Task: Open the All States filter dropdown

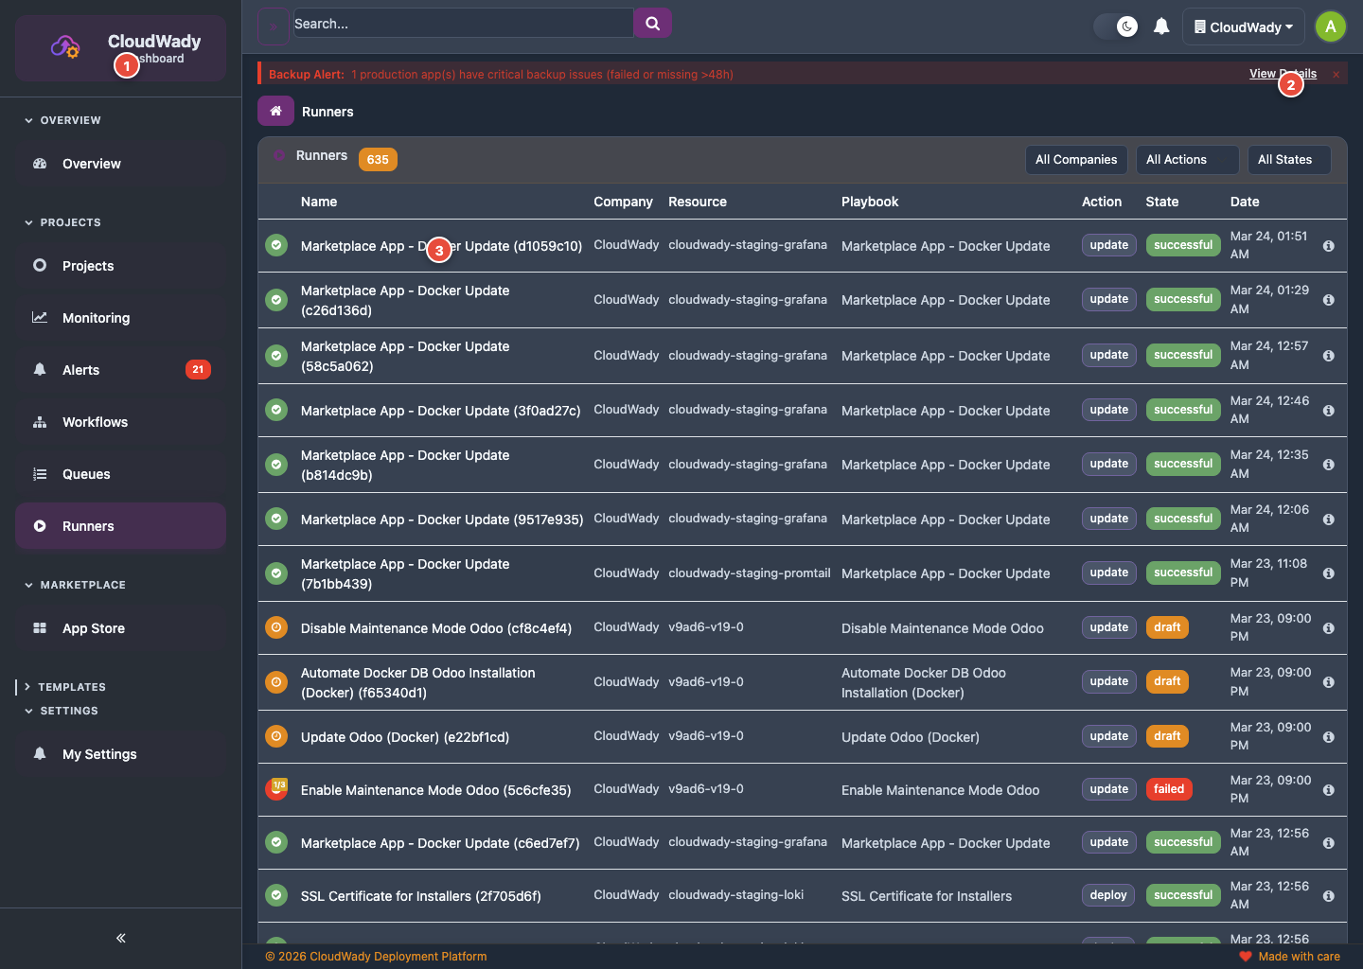Action: (1287, 160)
